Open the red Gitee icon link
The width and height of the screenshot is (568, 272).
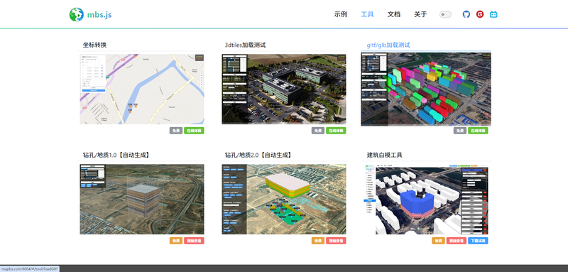click(480, 14)
